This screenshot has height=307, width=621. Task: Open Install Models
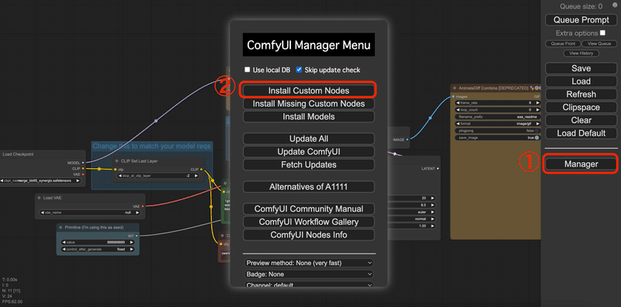pyautogui.click(x=308, y=117)
